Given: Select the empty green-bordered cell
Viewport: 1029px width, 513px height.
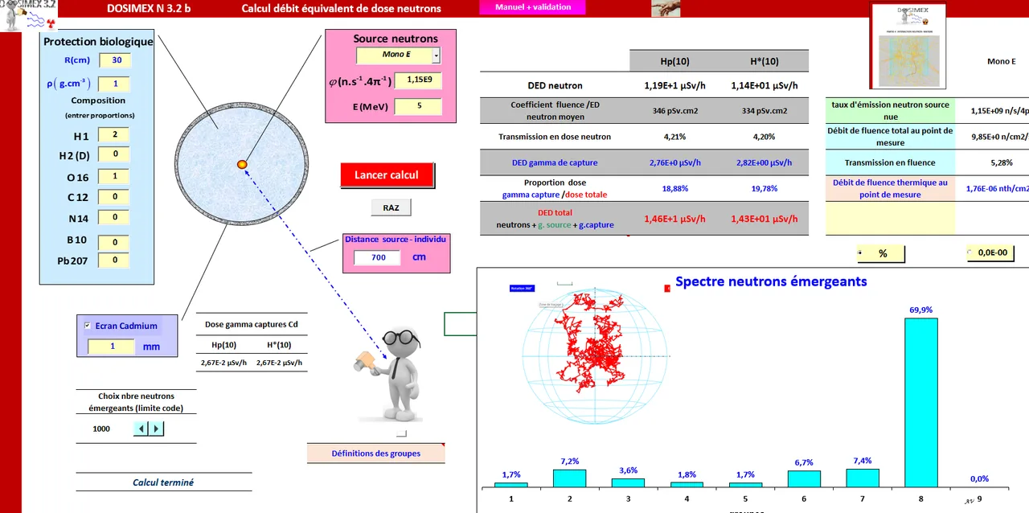Looking at the screenshot, I should (460, 324).
